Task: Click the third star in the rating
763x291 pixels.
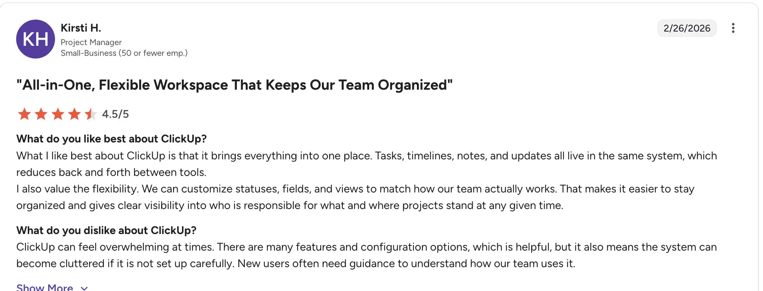Action: (57, 114)
